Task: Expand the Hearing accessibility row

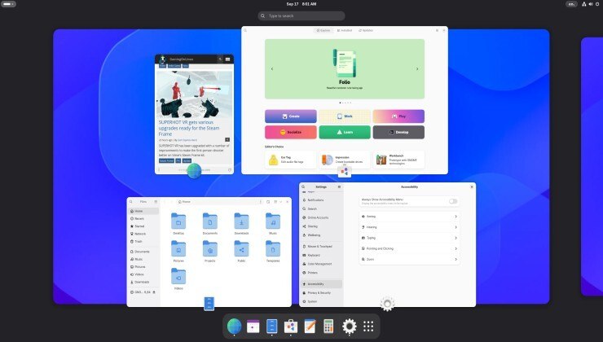Action: click(x=409, y=227)
